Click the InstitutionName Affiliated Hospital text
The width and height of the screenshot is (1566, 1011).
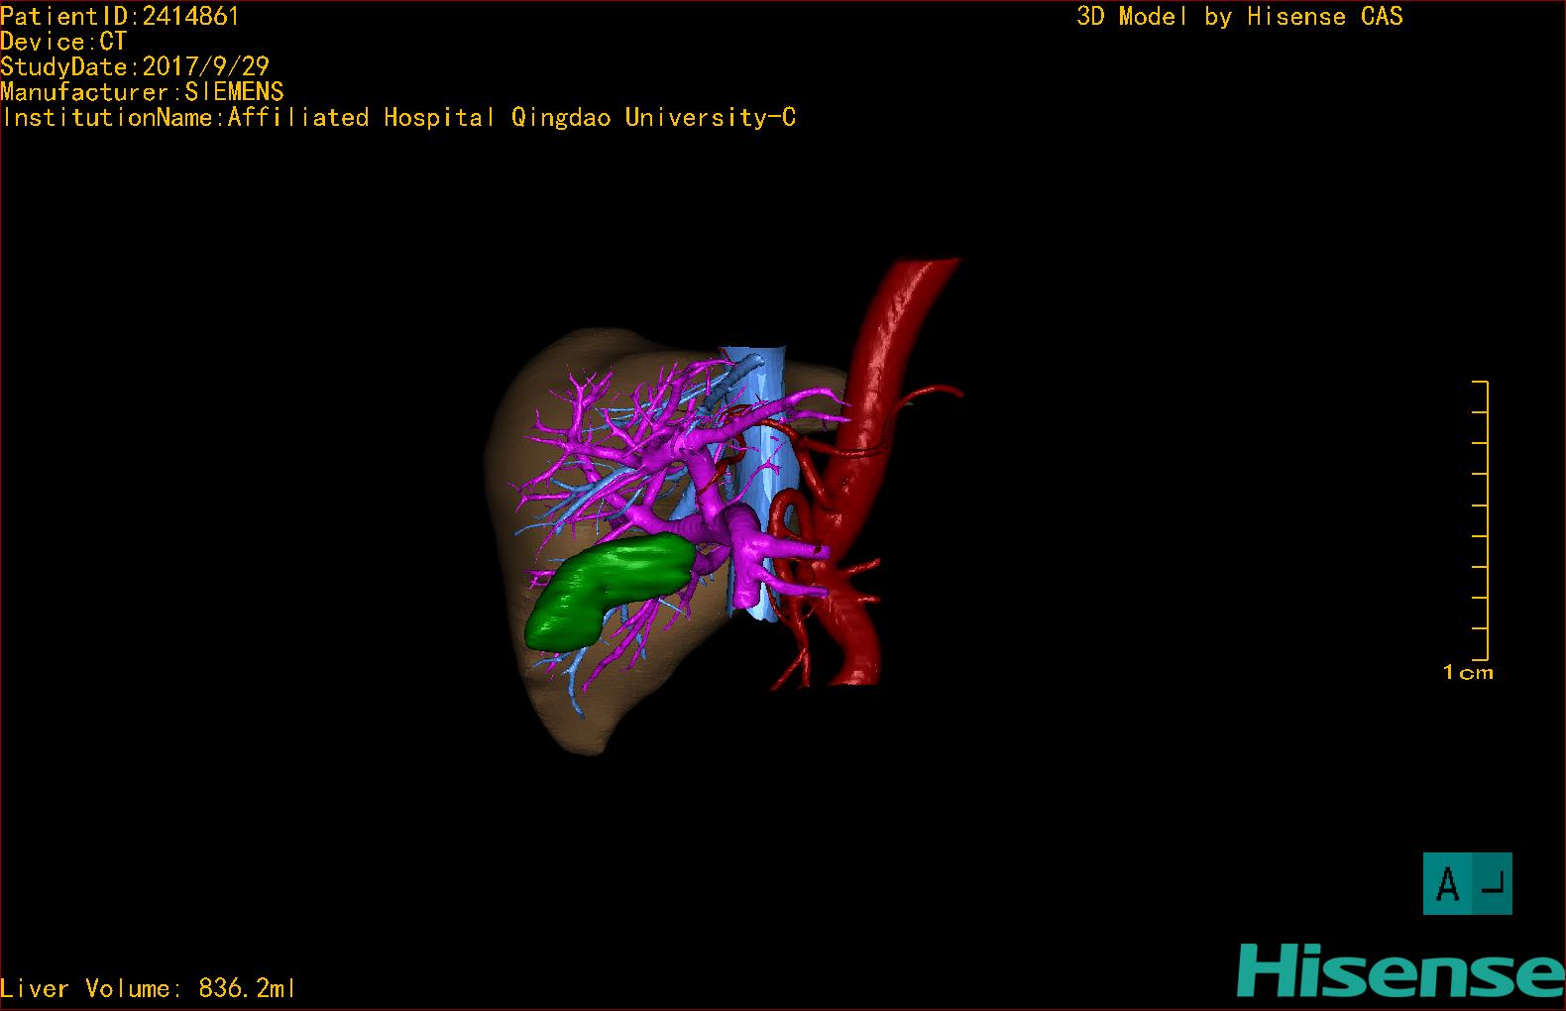coord(399,118)
